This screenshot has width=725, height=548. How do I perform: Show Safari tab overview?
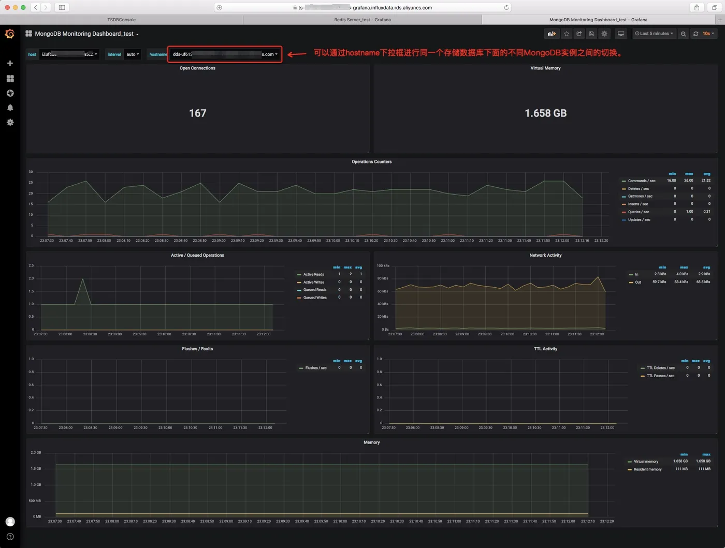point(715,7)
